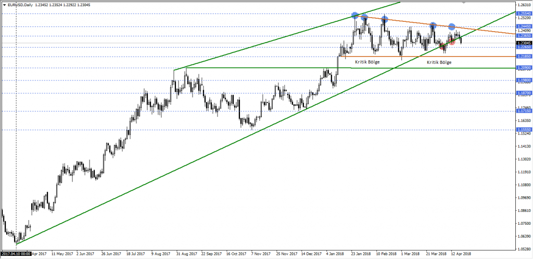533x259 pixels.
Task: Click the 1.26310 value on price scale
Action: tap(524, 5)
